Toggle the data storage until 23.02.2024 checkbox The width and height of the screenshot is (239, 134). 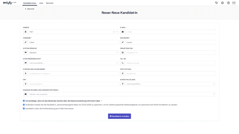24,105
